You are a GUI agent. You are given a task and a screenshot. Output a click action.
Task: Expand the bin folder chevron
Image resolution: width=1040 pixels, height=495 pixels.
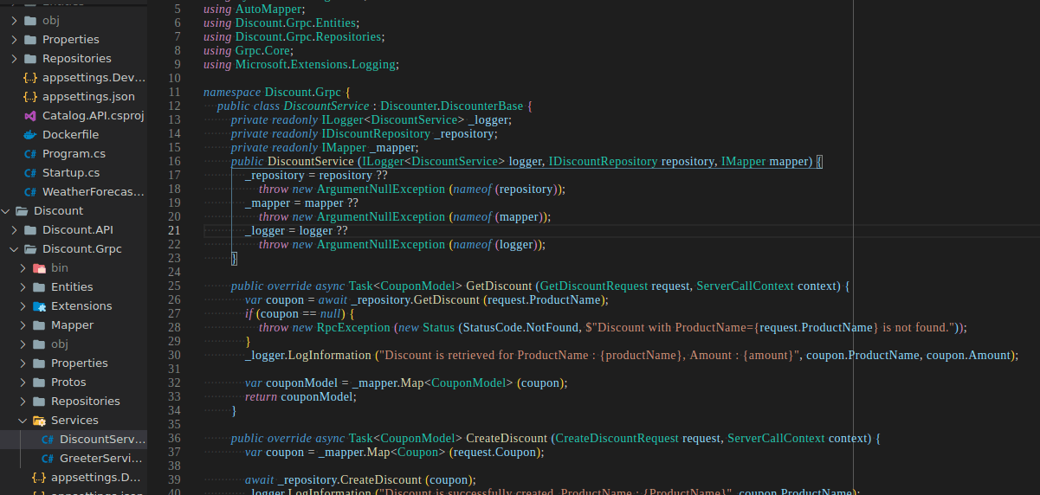(x=23, y=267)
